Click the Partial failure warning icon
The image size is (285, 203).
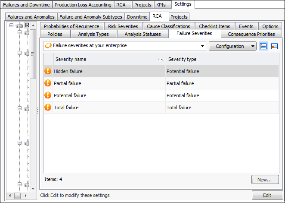[48, 83]
